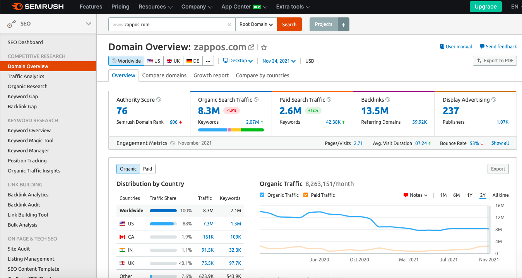Select the All time range

(x=501, y=195)
